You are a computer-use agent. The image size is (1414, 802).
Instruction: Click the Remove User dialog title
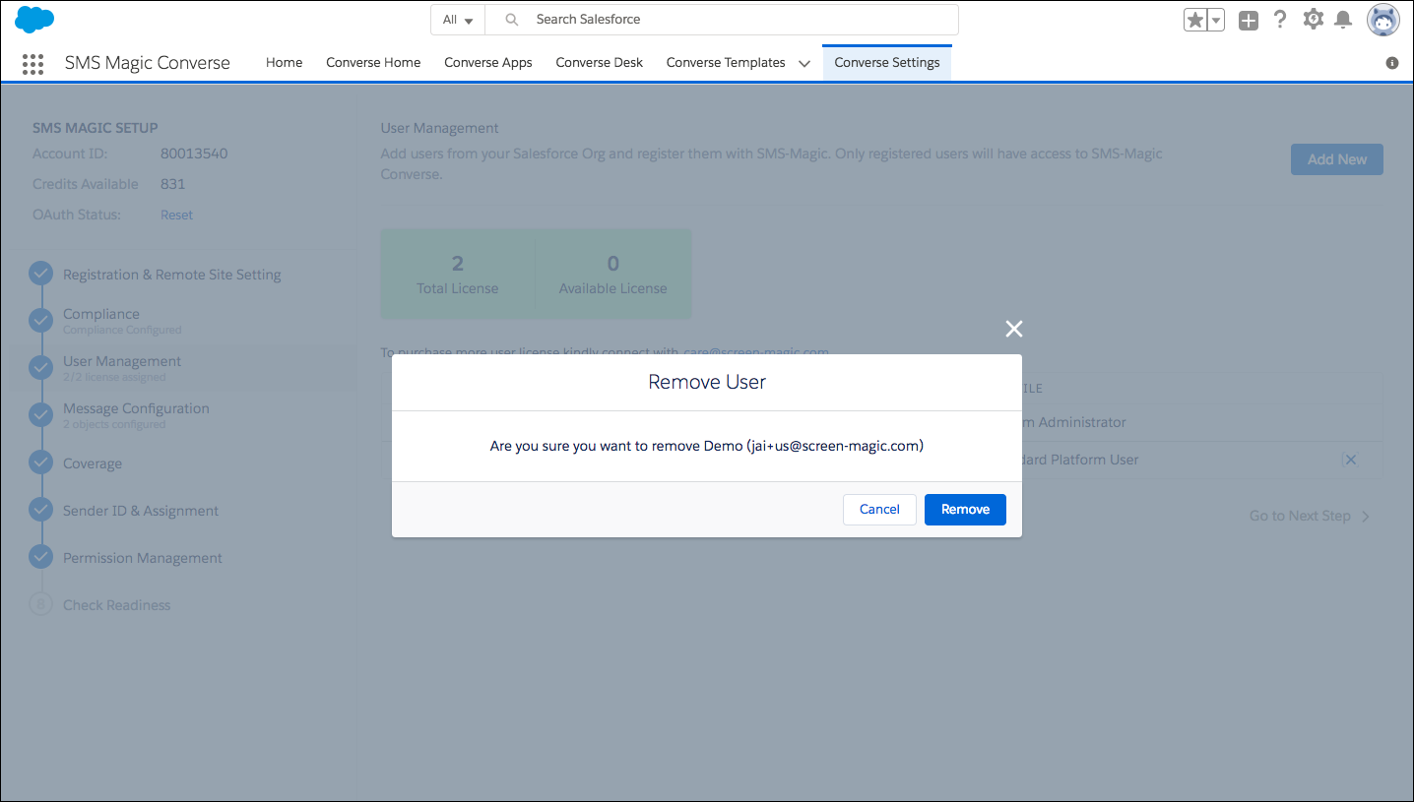(x=707, y=383)
